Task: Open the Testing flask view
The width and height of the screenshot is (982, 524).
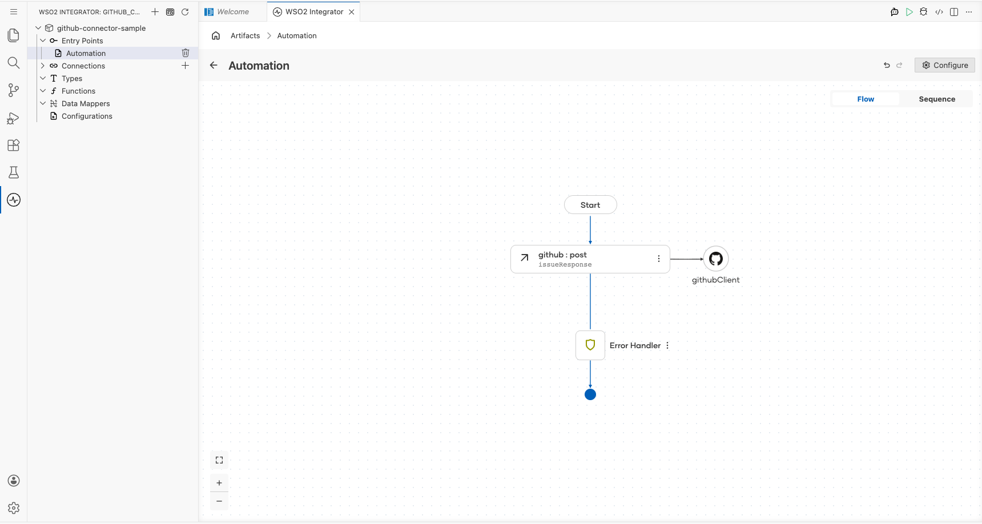Action: coord(14,172)
